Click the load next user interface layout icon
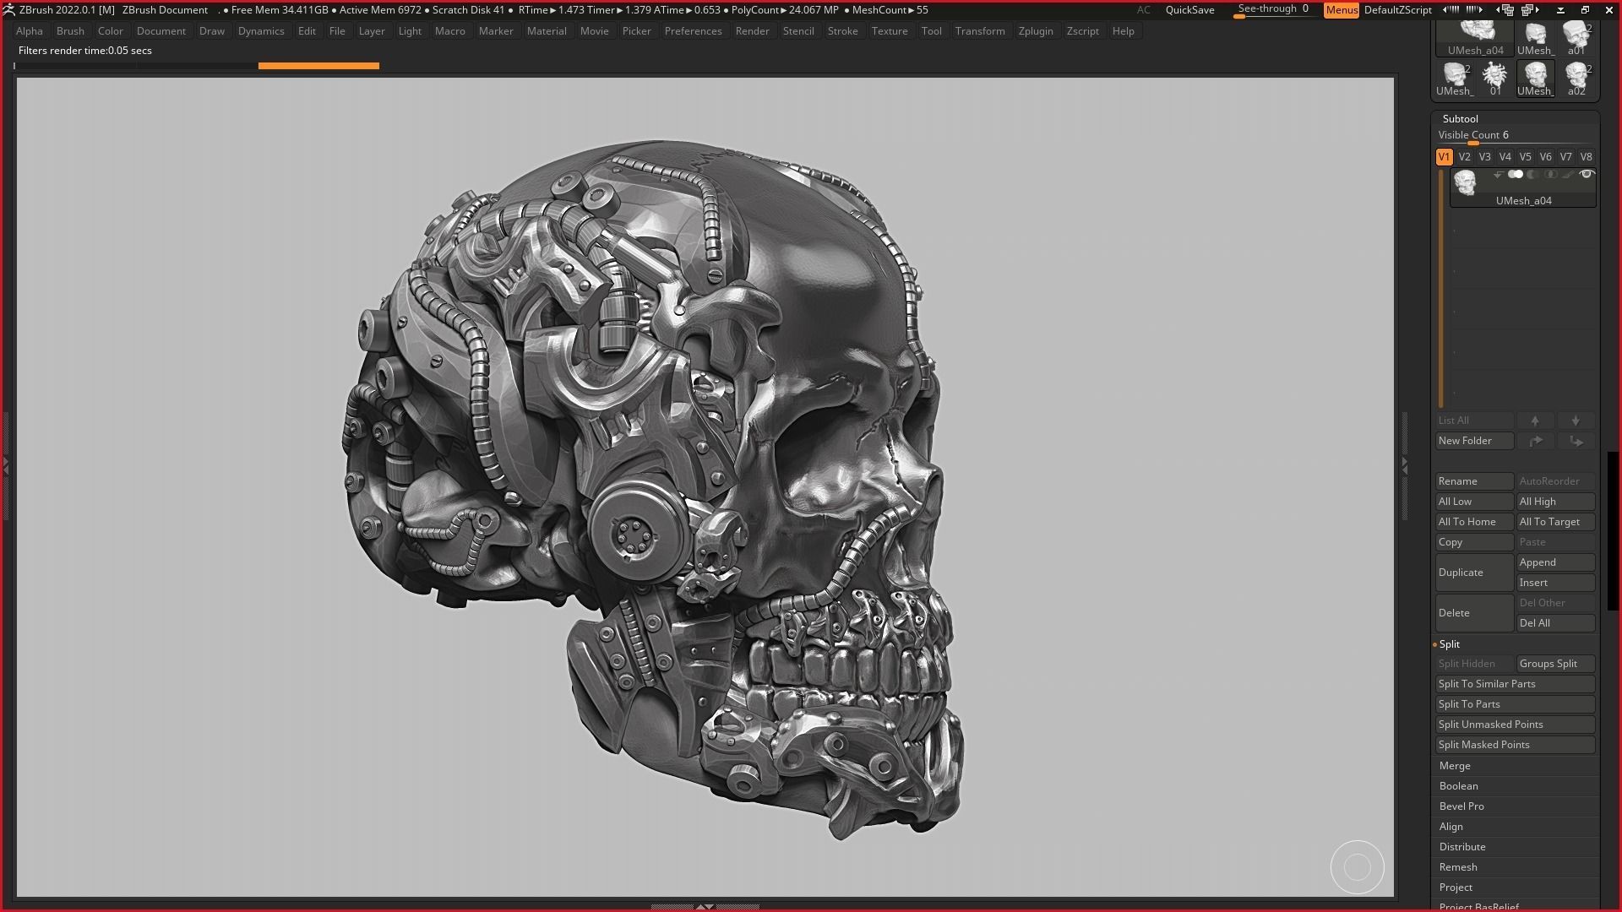This screenshot has width=1622, height=912. tap(1530, 10)
